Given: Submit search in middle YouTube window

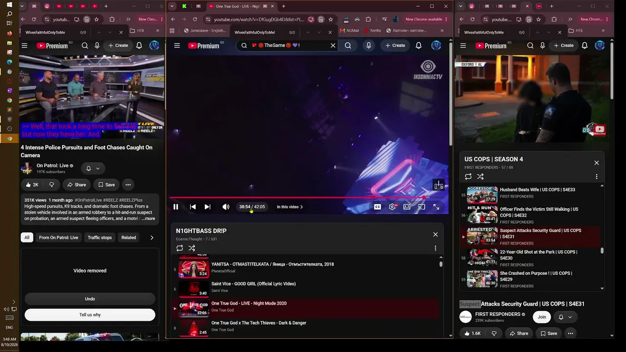Looking at the screenshot, I should [348, 45].
